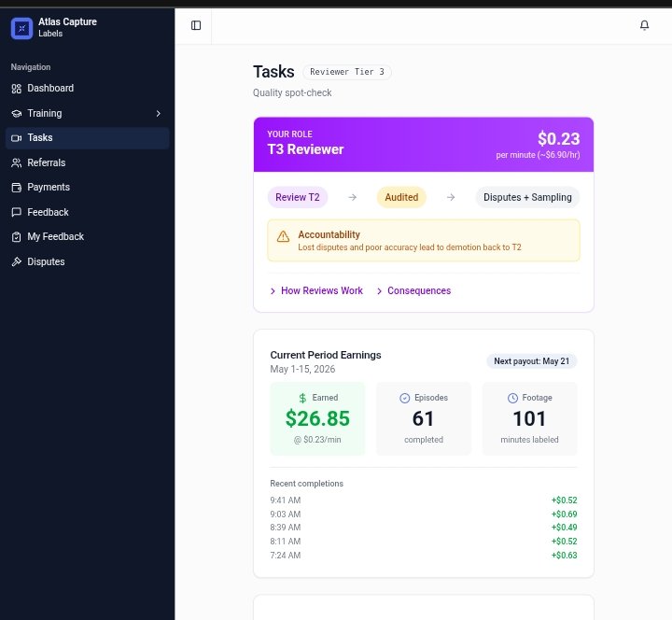Click the Tasks video camera icon

(16, 138)
